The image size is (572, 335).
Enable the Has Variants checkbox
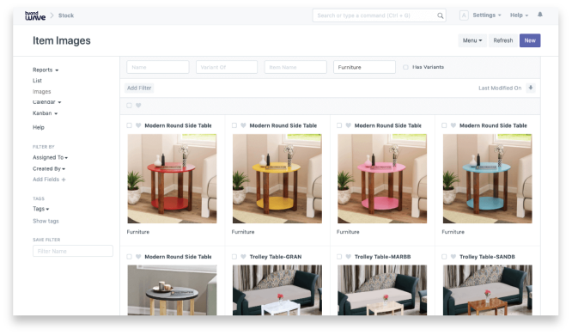(x=405, y=67)
